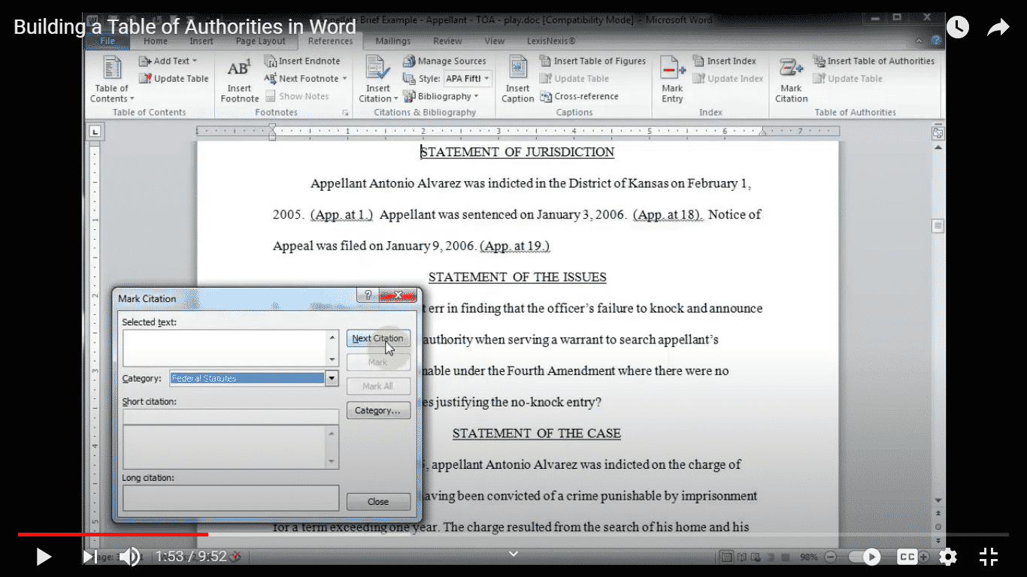Click the video title link
The image size is (1027, 577).
click(x=185, y=27)
